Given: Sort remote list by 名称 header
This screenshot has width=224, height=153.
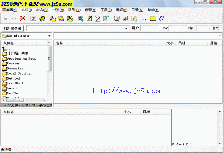Looking at the screenshot, I should point(104,43).
